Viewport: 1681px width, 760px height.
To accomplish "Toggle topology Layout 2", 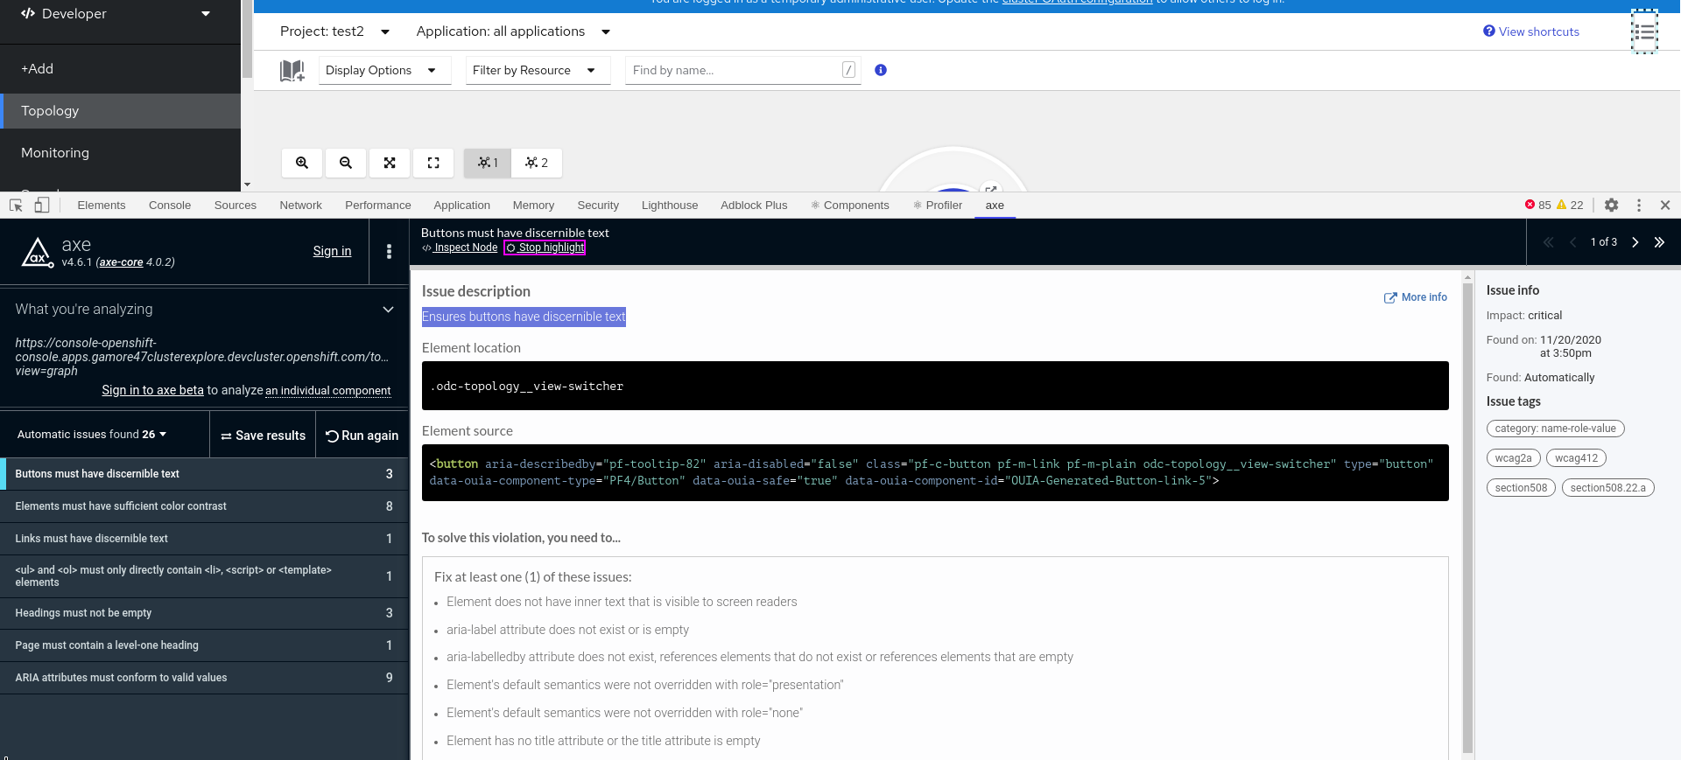I will pyautogui.click(x=537, y=163).
